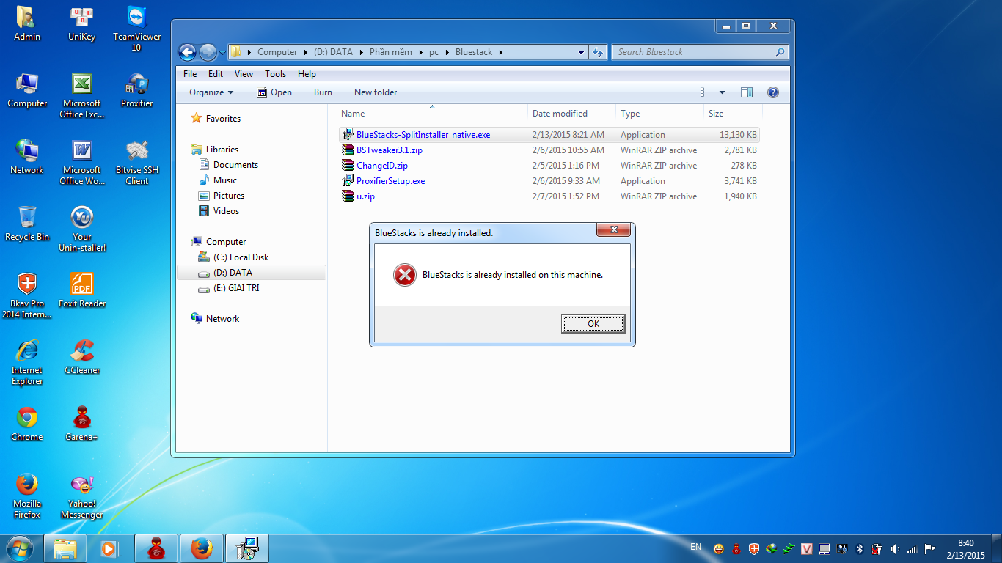Open the Help menu
The image size is (1002, 563).
(x=307, y=74)
